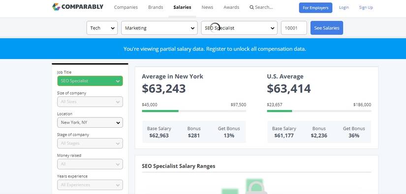Open the Stage of company dropdown
406x194 pixels.
(90, 143)
